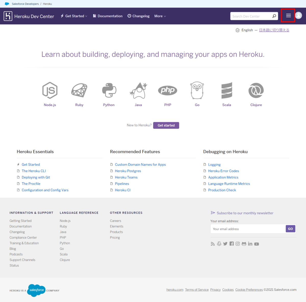The height and width of the screenshot is (302, 306).
Task: Open Compliance Center footer link
Action: point(23,238)
